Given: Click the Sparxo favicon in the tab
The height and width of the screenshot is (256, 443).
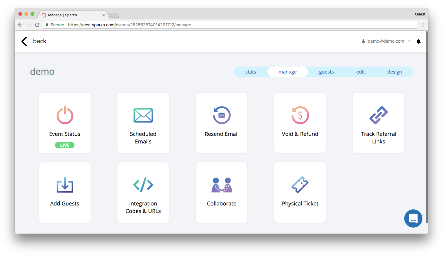Looking at the screenshot, I should [x=44, y=15].
